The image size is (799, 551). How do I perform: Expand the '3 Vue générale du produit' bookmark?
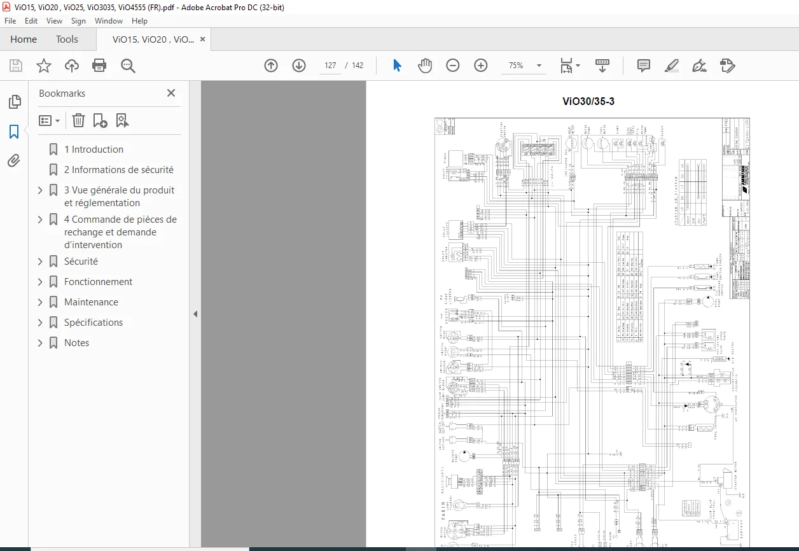pyautogui.click(x=40, y=190)
